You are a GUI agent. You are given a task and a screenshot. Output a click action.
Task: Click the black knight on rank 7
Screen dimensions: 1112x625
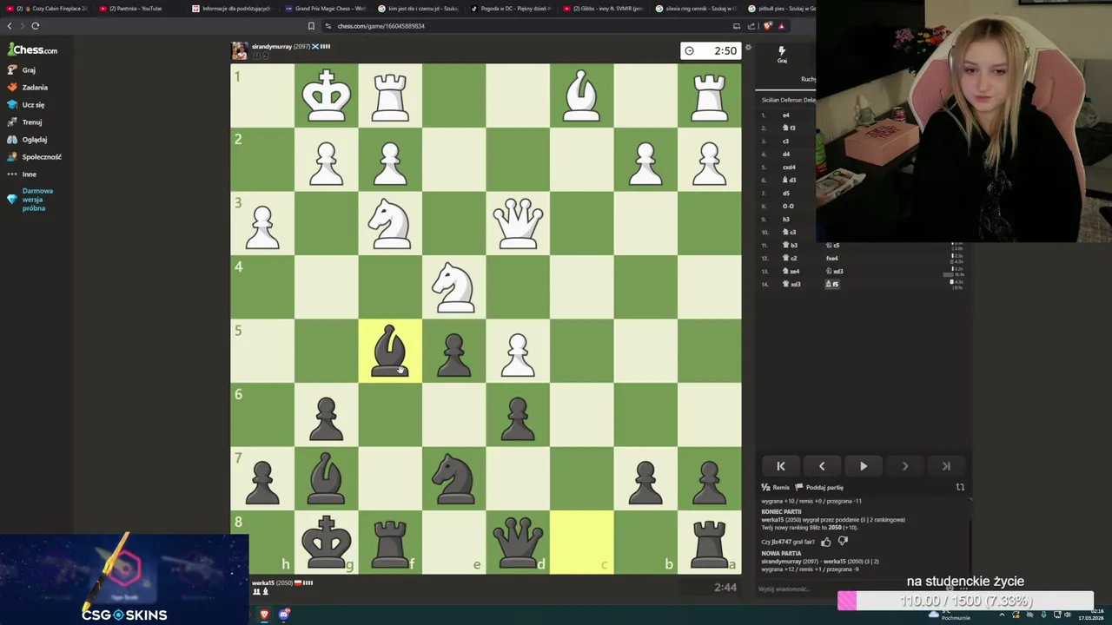(453, 478)
